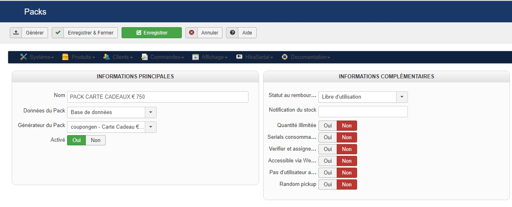Click into the Nom input field
This screenshot has height=207, width=512.
click(157, 97)
